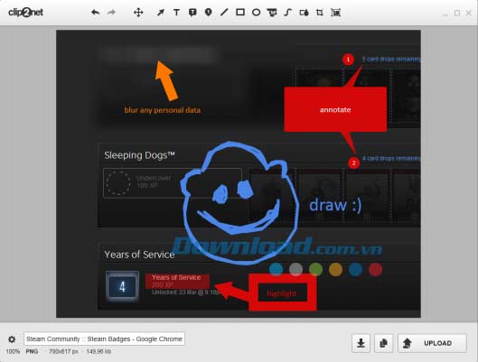Click the PNG format label
The image size is (478, 362).
click(x=32, y=352)
